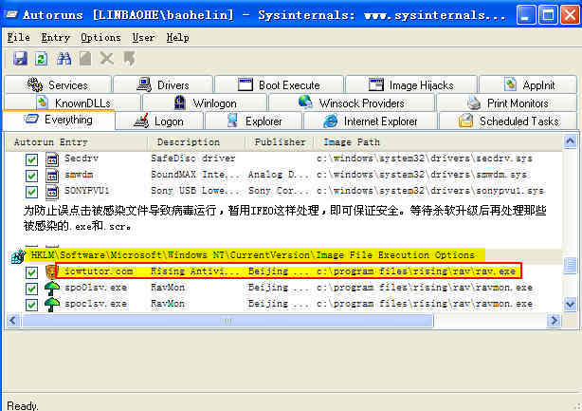Click the shield icon beside iowtutor.com
The width and height of the screenshot is (582, 411).
(x=50, y=271)
